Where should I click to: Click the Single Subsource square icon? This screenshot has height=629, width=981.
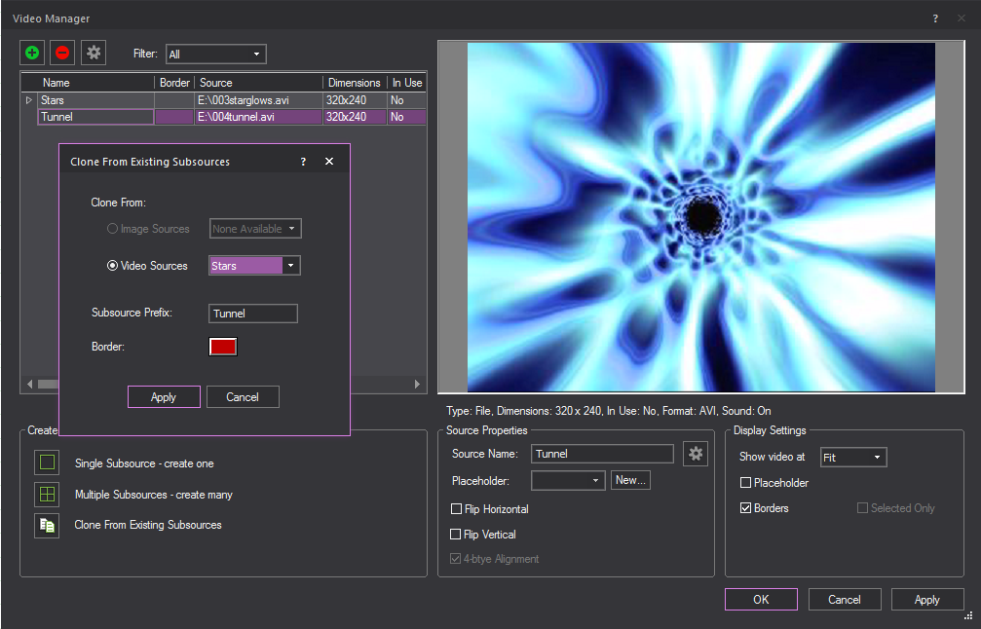[x=47, y=462]
